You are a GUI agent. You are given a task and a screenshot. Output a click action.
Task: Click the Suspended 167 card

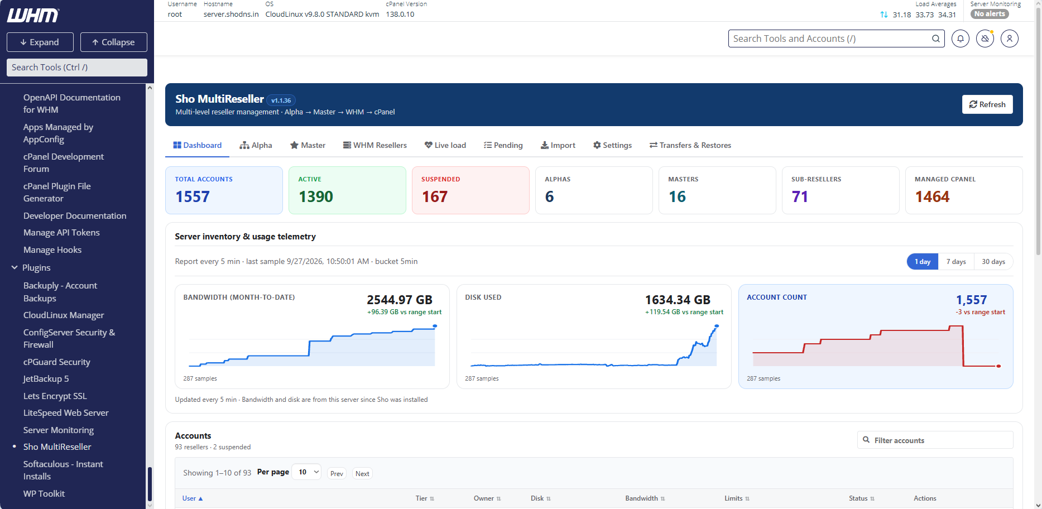click(470, 190)
